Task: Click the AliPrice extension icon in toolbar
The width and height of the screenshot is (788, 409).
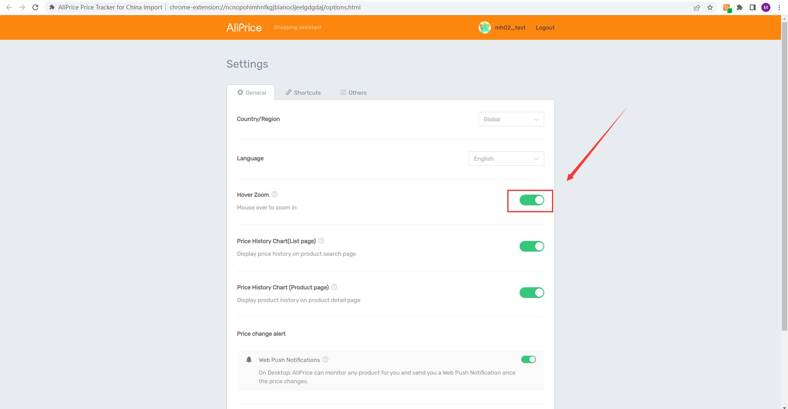Action: [727, 7]
